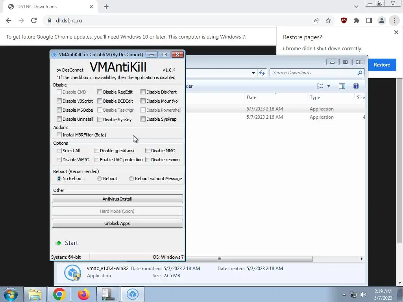
Task: Open Google Chrome from the taskbar
Action: (x=59, y=294)
